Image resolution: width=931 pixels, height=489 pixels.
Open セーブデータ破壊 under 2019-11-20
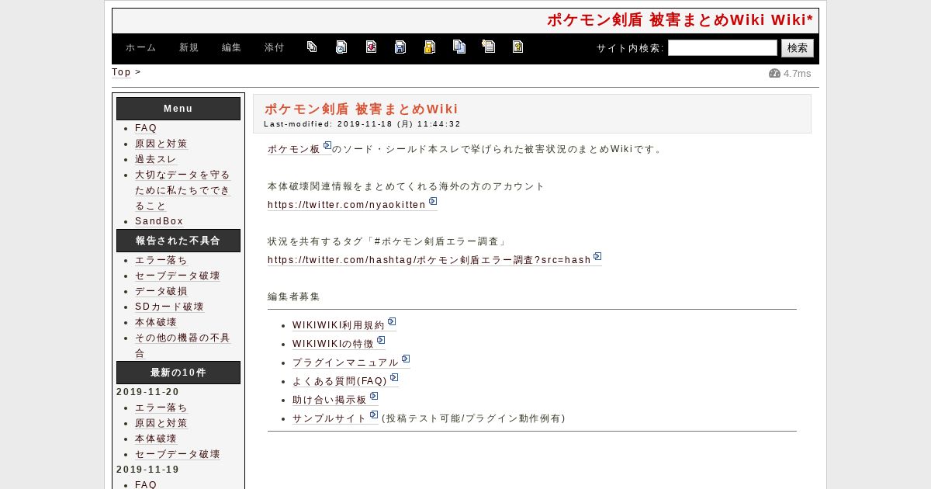(x=178, y=454)
